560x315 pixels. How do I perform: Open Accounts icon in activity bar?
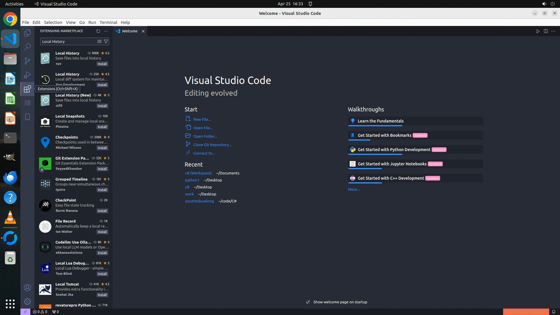(x=27, y=288)
